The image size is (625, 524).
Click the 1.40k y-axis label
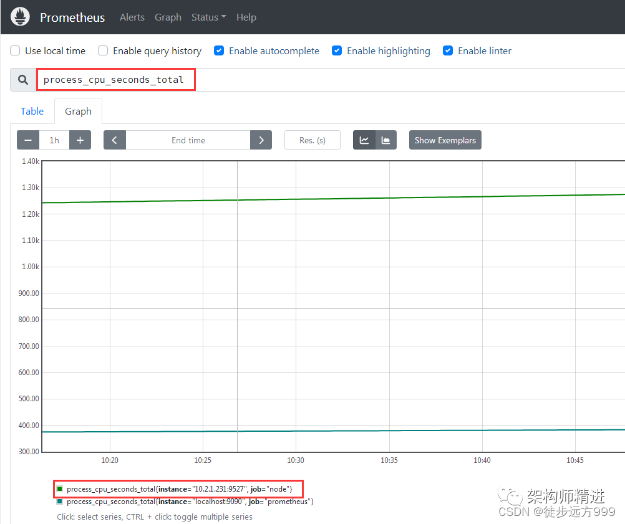click(31, 161)
